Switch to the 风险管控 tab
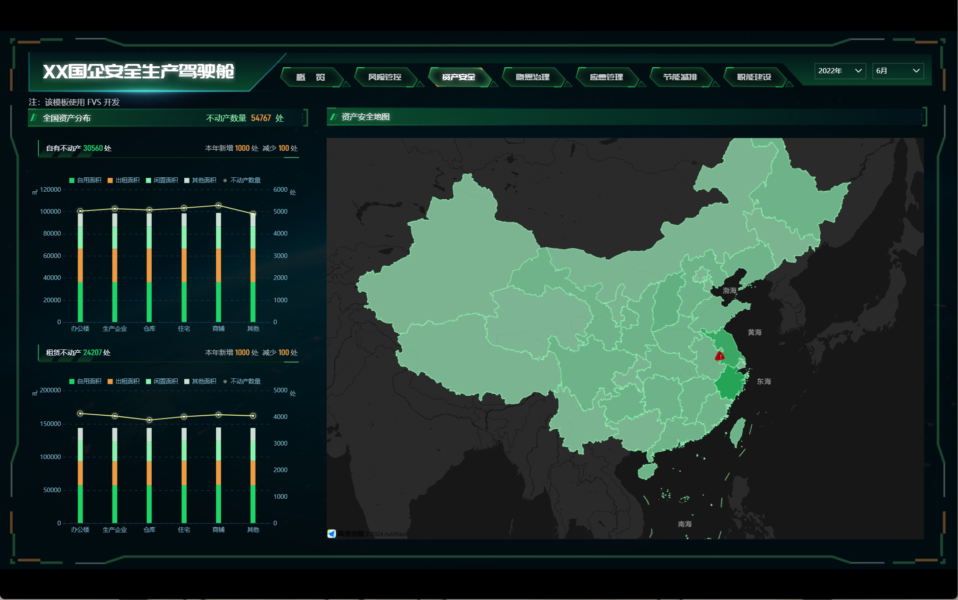Image resolution: width=958 pixels, height=600 pixels. pyautogui.click(x=385, y=77)
